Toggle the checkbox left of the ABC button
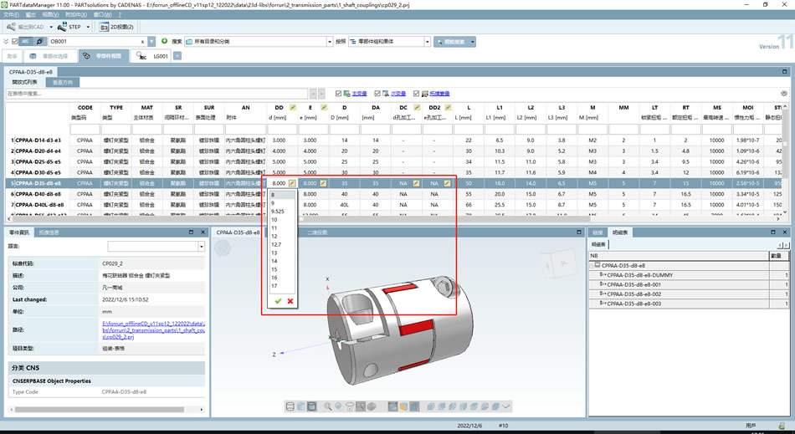The width and height of the screenshot is (795, 434). pyautogui.click(x=15, y=42)
